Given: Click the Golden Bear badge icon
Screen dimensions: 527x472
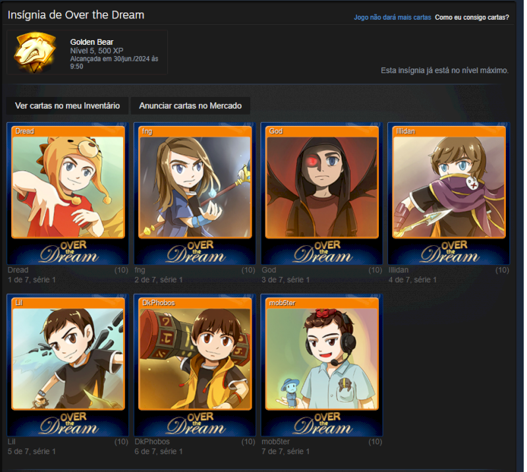Looking at the screenshot, I should pos(35,52).
